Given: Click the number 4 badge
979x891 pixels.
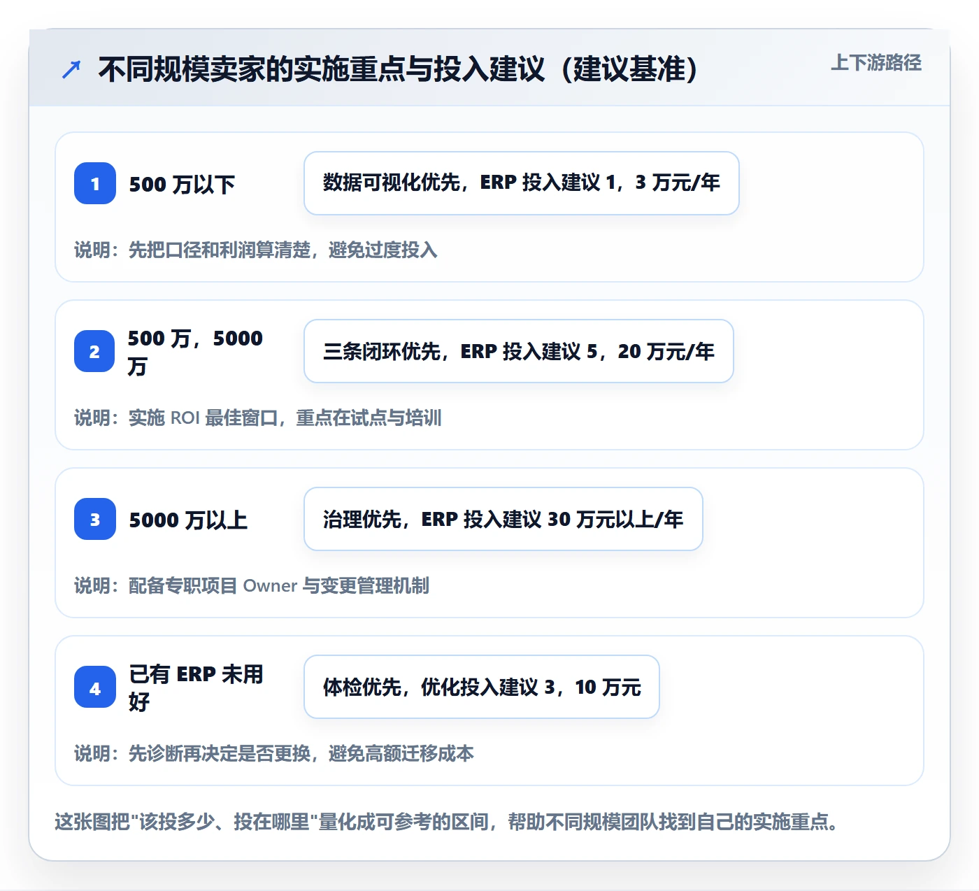Looking at the screenshot, I should pyautogui.click(x=95, y=687).
